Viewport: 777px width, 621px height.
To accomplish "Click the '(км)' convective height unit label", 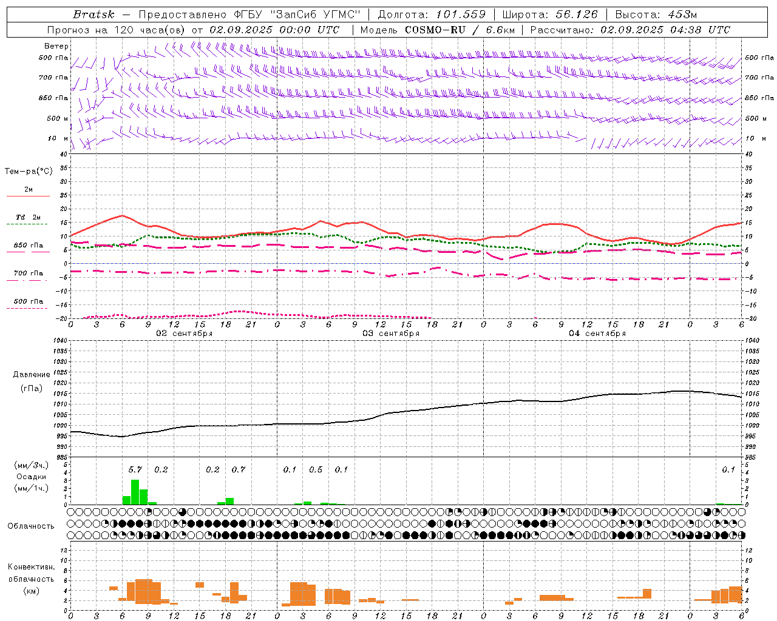I will [31, 591].
